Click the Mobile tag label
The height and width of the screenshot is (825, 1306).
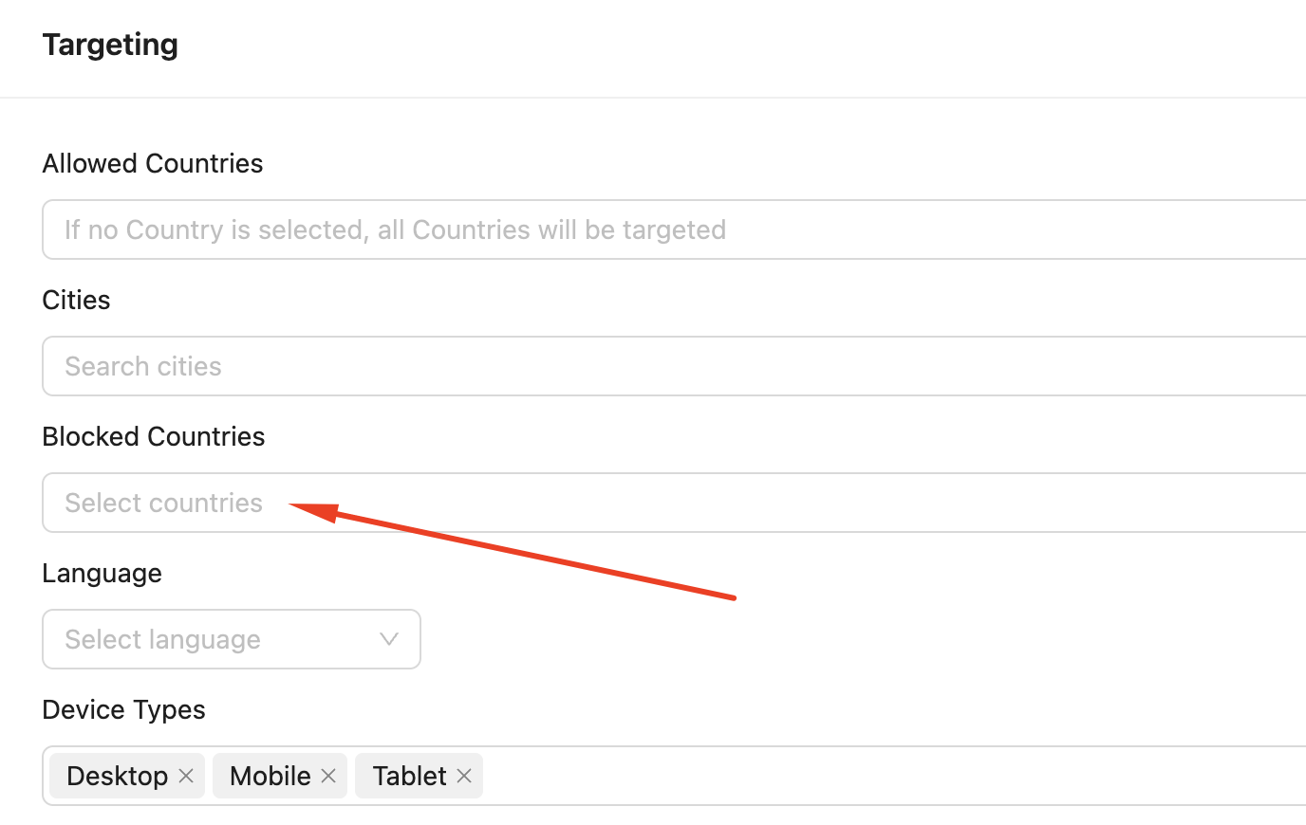pyautogui.click(x=270, y=776)
